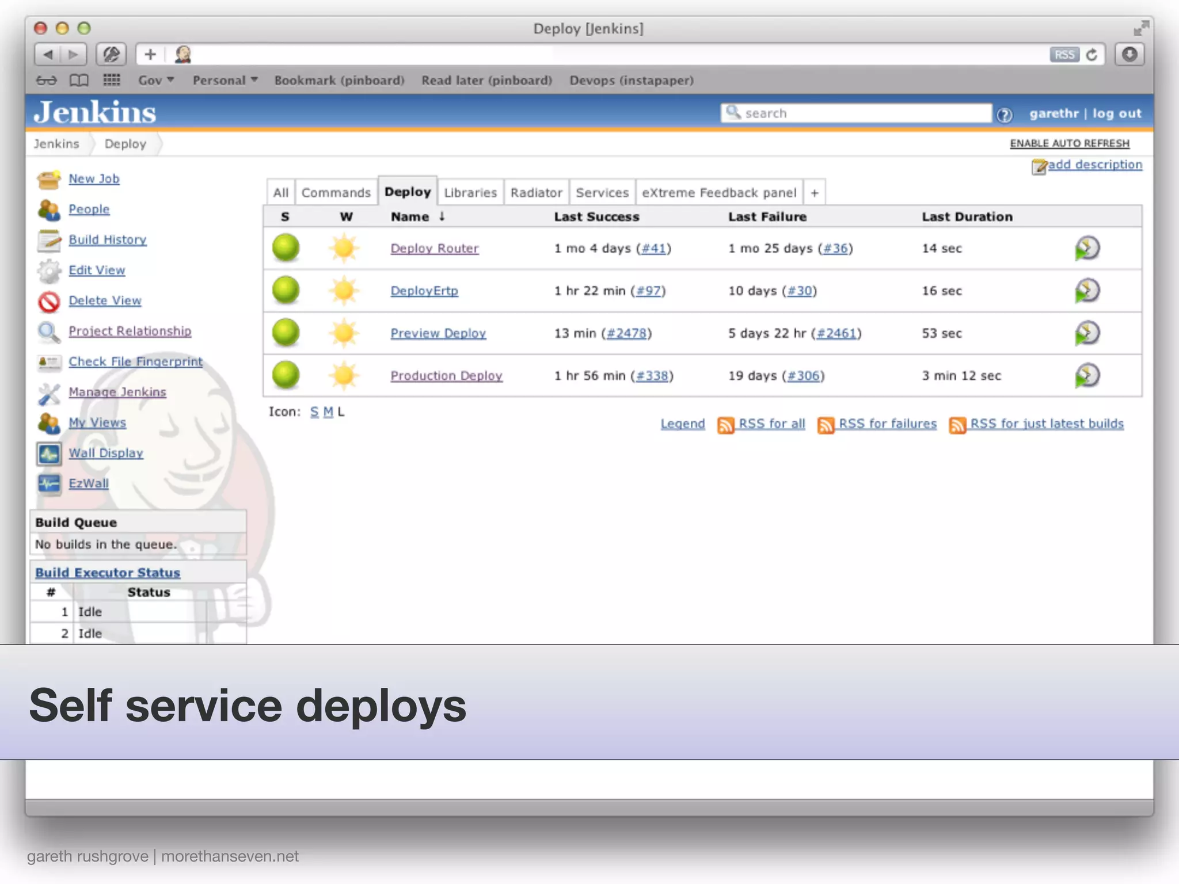1179x884 pixels.
Task: Open the Legend link
Action: click(x=683, y=424)
